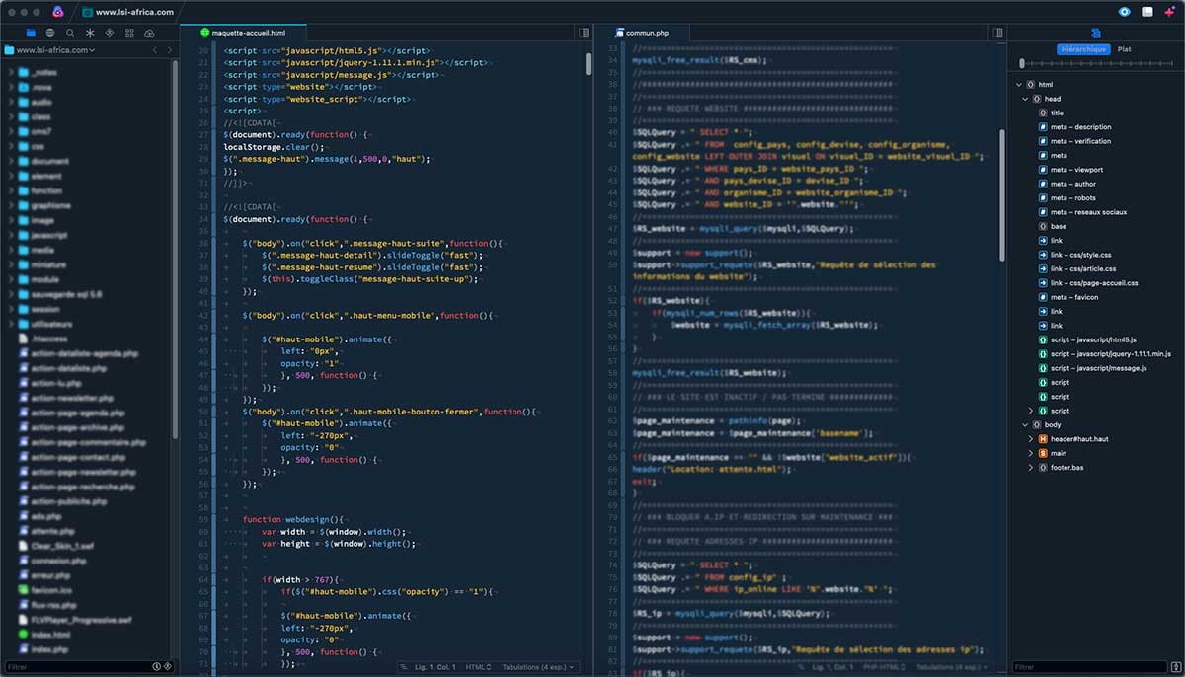Viewport: 1185px width, 677px height.
Task: Go forward with the sidebar right arrow
Action: (x=169, y=50)
